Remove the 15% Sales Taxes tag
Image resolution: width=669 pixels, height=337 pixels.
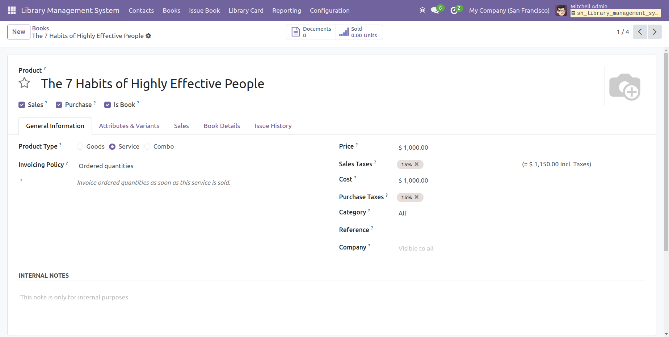(x=417, y=164)
